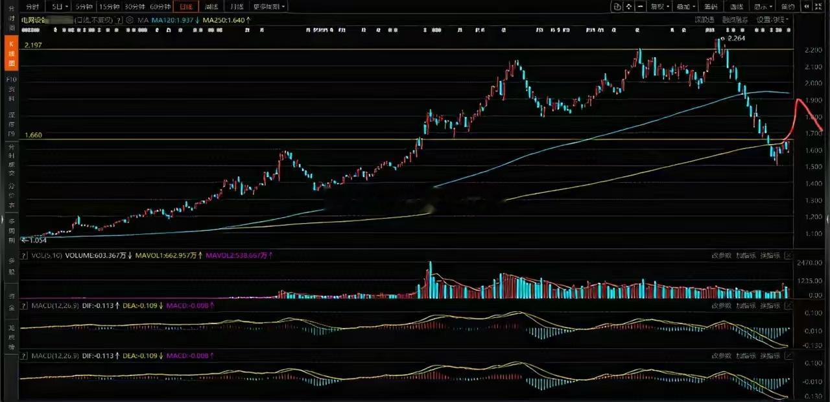Viewport: 830px width, 402px height.
Task: Select the 30分钟 chart period
Action: 135,6
